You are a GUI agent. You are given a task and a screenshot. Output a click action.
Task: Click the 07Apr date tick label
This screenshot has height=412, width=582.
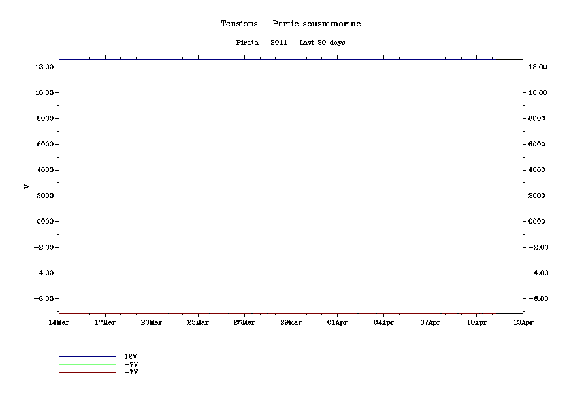[430, 322]
